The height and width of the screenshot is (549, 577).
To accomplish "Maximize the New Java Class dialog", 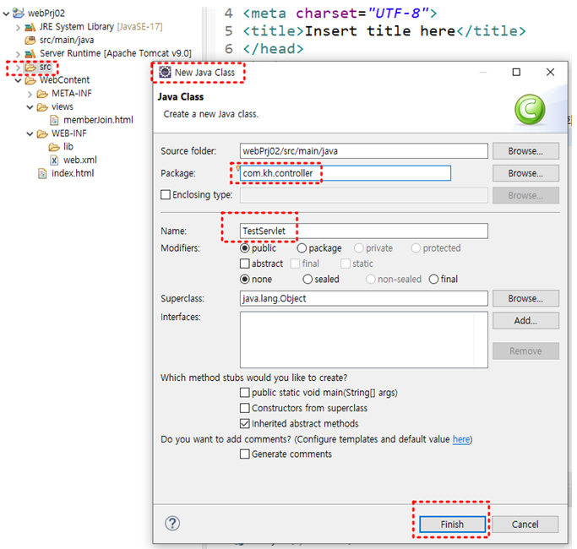I will pyautogui.click(x=516, y=72).
